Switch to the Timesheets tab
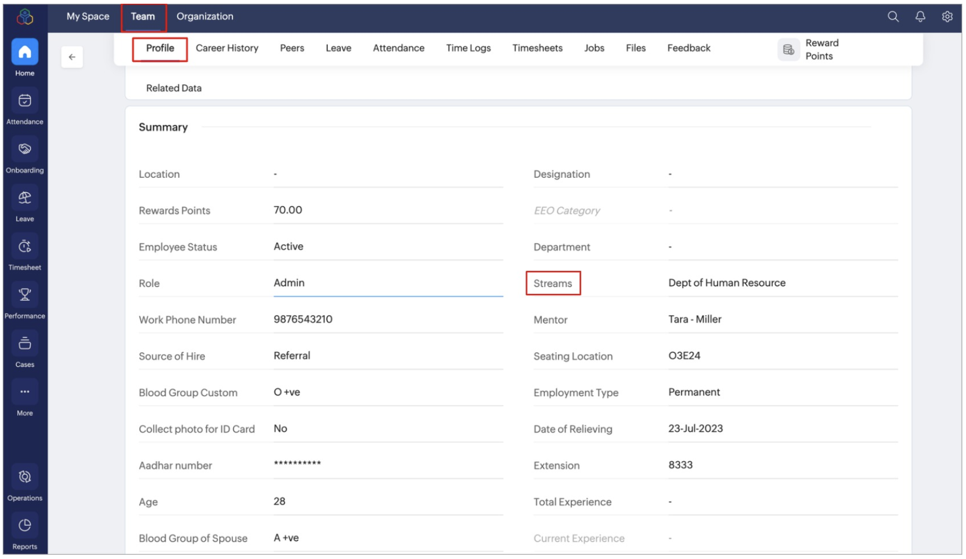The width and height of the screenshot is (966, 559). click(x=537, y=48)
